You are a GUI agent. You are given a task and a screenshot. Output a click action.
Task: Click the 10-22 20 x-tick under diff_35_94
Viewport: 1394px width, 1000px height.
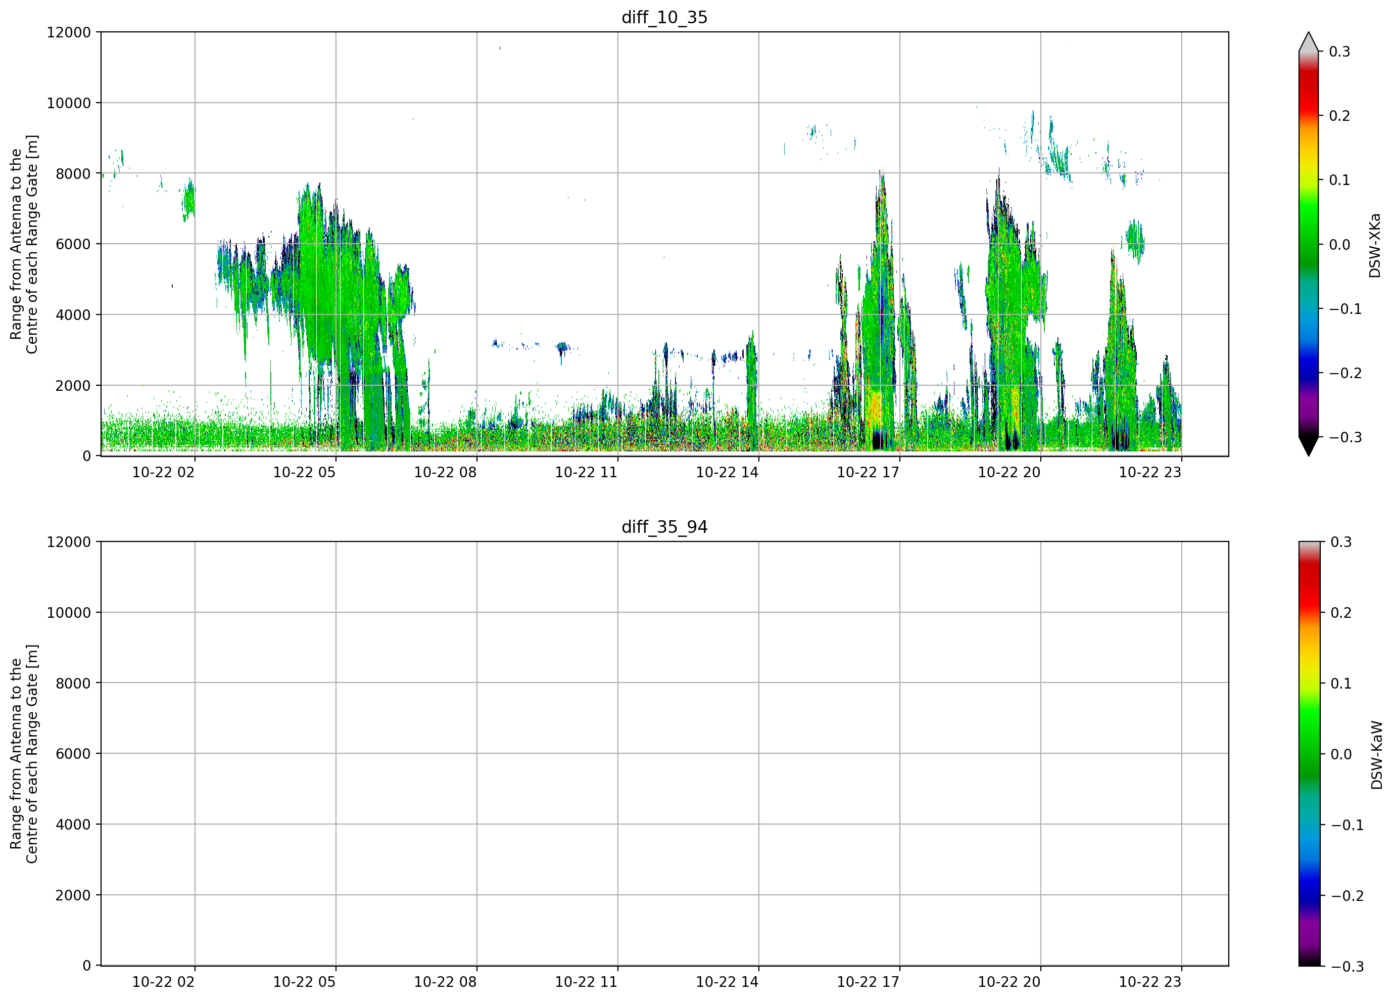[1009, 982]
